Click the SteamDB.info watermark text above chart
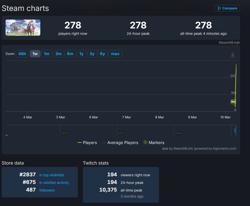The width and height of the screenshot is (250, 206). (229, 42)
